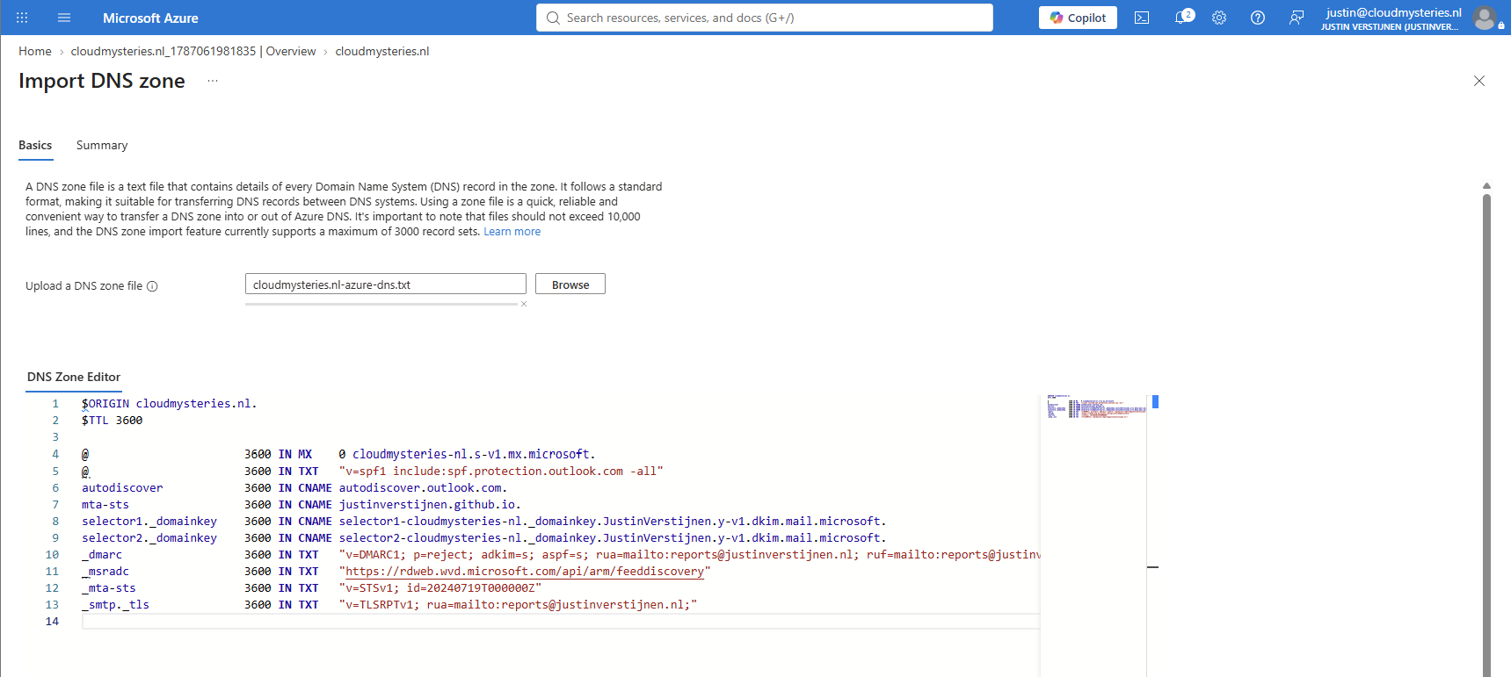
Task: Open the Help question mark menu
Action: tap(1258, 18)
